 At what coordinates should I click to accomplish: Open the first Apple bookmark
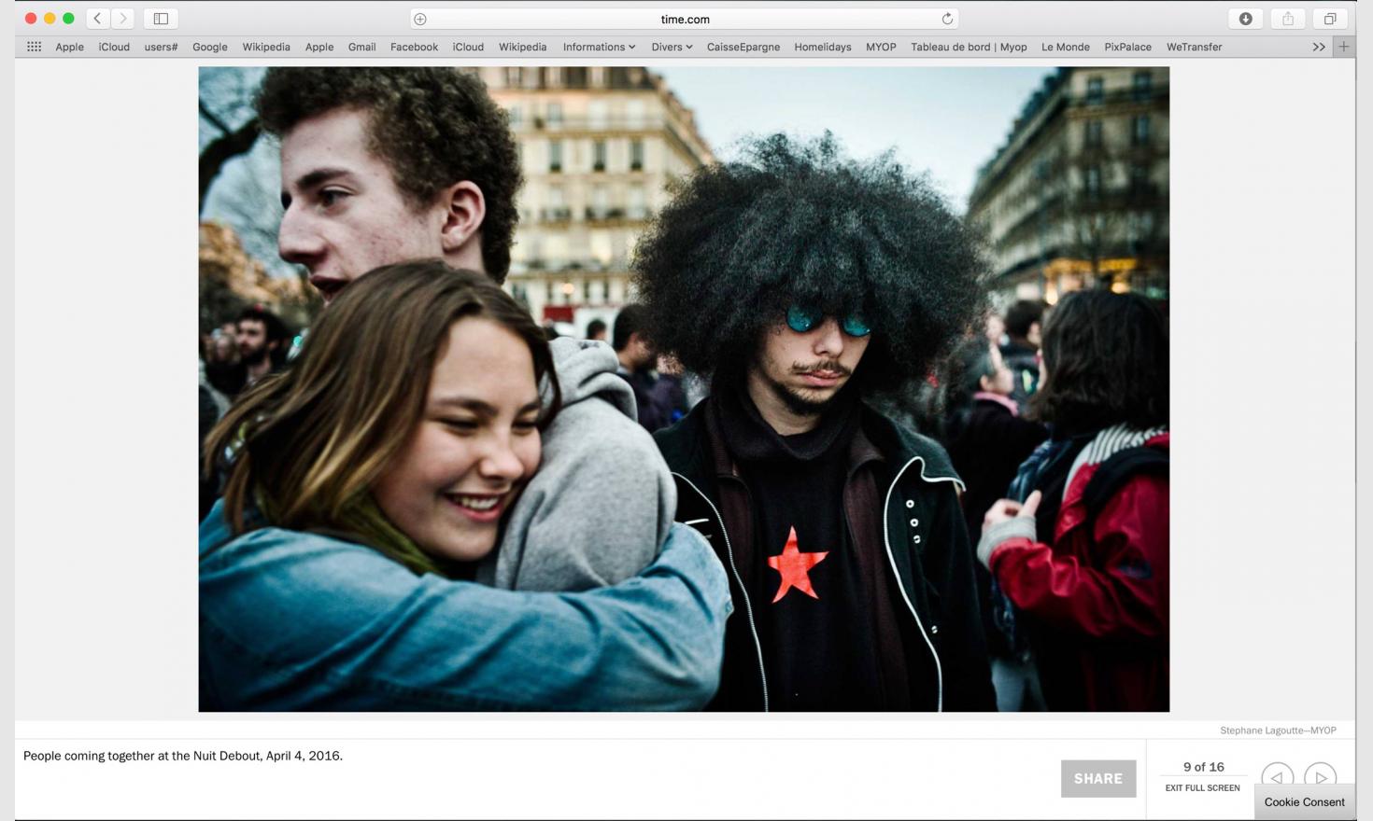pyautogui.click(x=69, y=47)
